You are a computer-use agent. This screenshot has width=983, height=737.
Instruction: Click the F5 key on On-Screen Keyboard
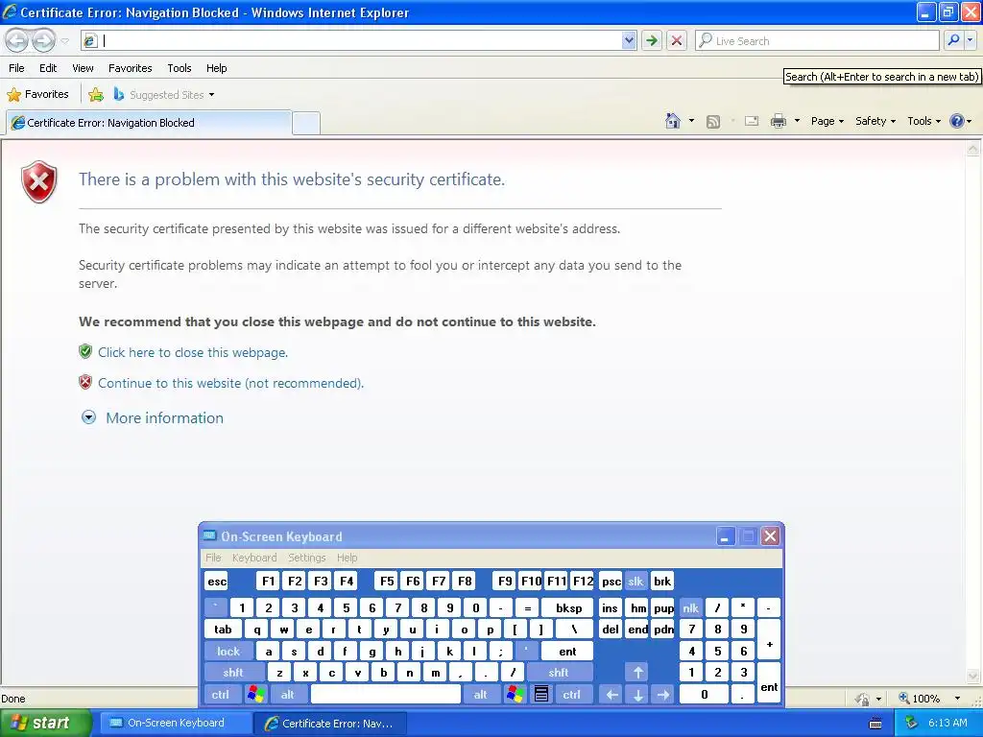(387, 582)
